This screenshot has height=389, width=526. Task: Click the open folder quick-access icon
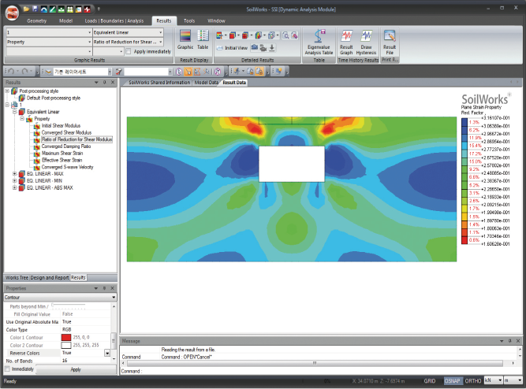tap(26, 9)
